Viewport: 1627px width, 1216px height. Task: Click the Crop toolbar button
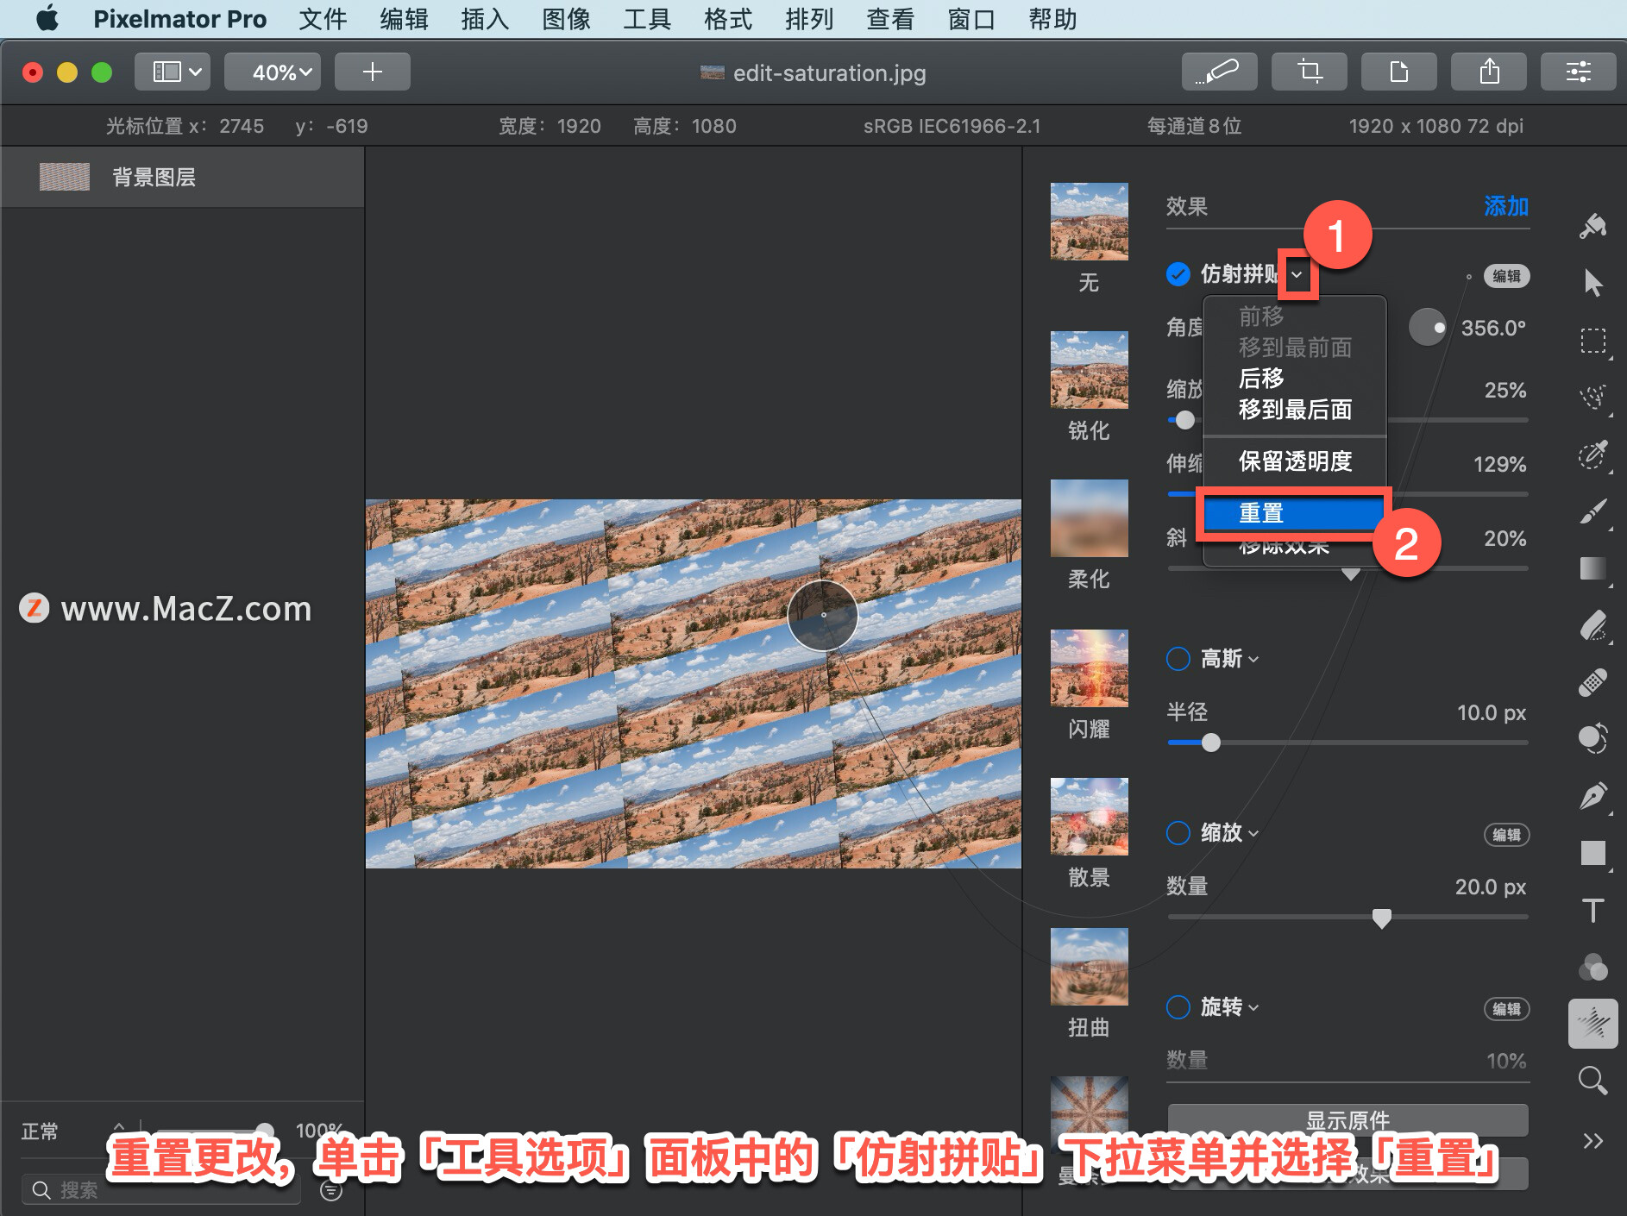[1310, 72]
